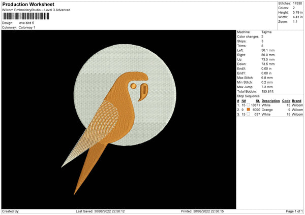Click the "Colorway 1" value
Viewport: 305px width, 215px height.
click(x=28, y=27)
